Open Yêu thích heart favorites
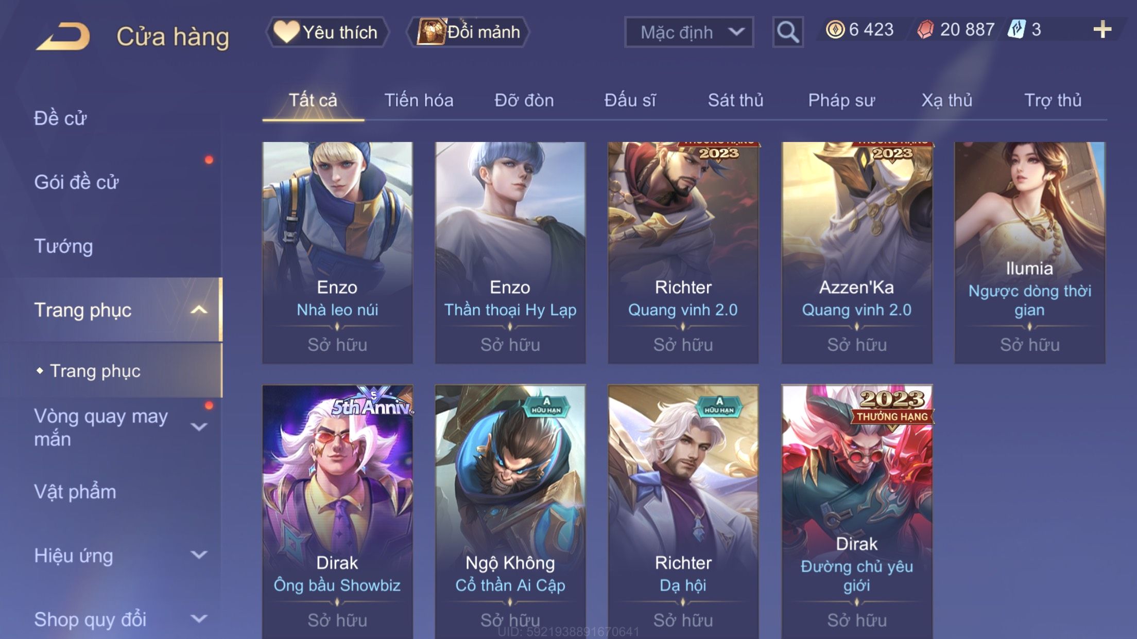Viewport: 1137px width, 639px height. [x=327, y=32]
